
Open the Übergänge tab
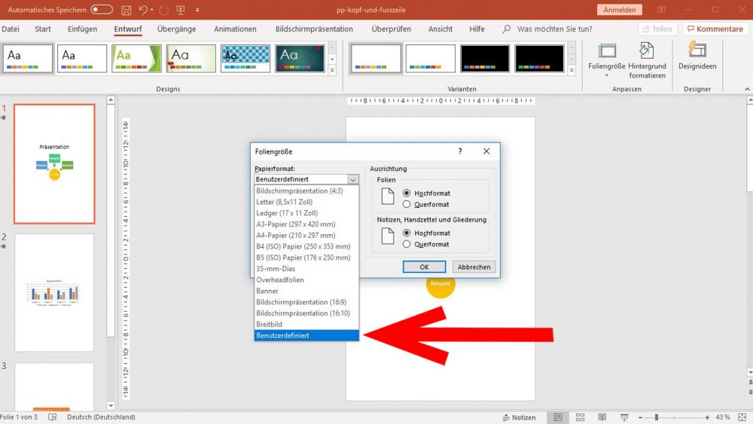[177, 29]
